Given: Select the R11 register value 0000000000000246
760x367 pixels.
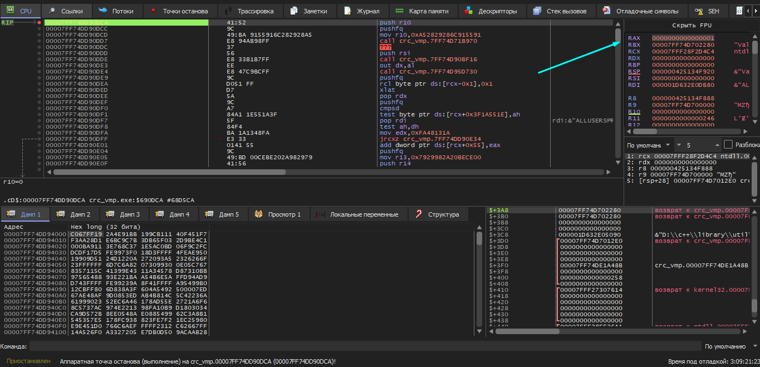Looking at the screenshot, I should 683,118.
